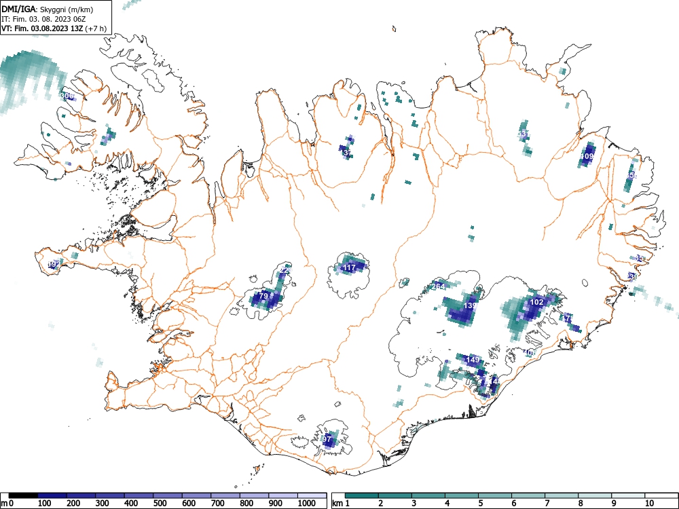This screenshot has height=509, width=679.
Task: Click the "192" value on the western peninsula
Action: pos(54,263)
